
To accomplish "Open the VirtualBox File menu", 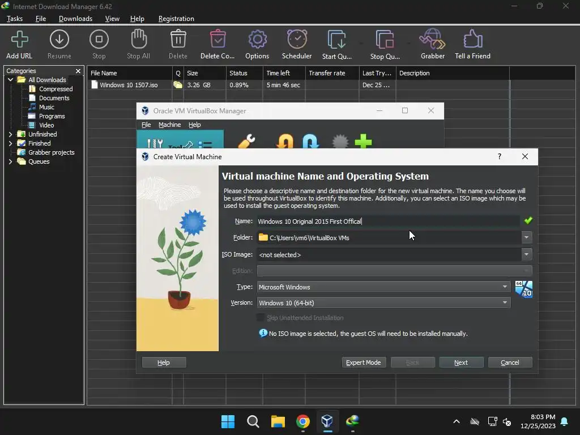I will [x=146, y=125].
